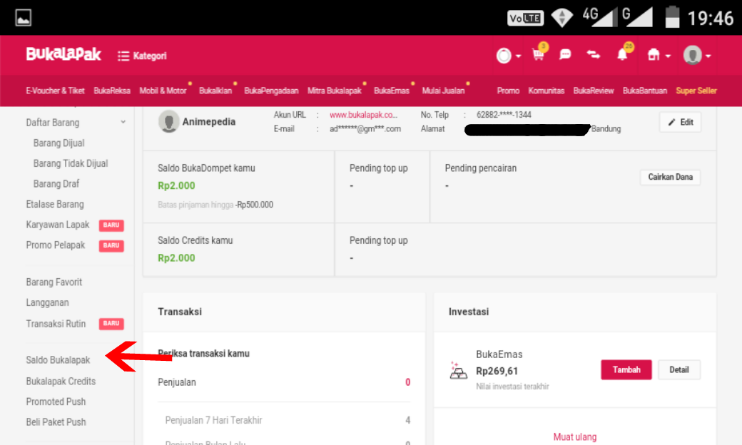Click the BukaEmas value Rp269,61
This screenshot has width=742, height=445.
[x=497, y=372]
